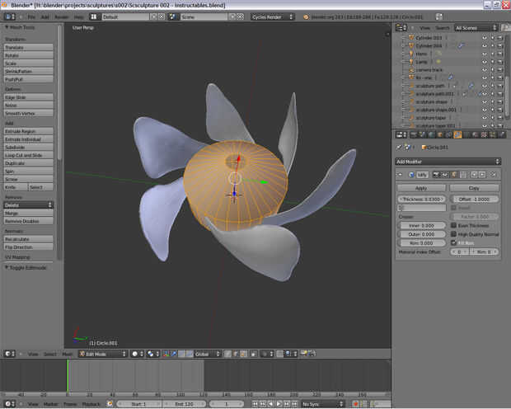The width and height of the screenshot is (511, 409).
Task: Open the Edit Mode selector dropdown
Action: (x=101, y=354)
